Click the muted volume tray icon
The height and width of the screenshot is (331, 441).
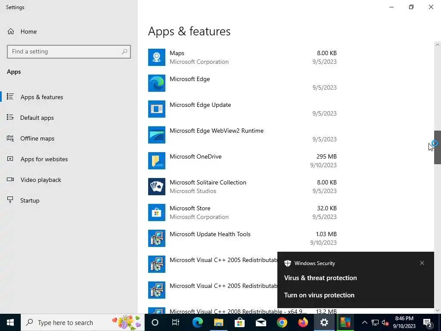pyautogui.click(x=385, y=322)
